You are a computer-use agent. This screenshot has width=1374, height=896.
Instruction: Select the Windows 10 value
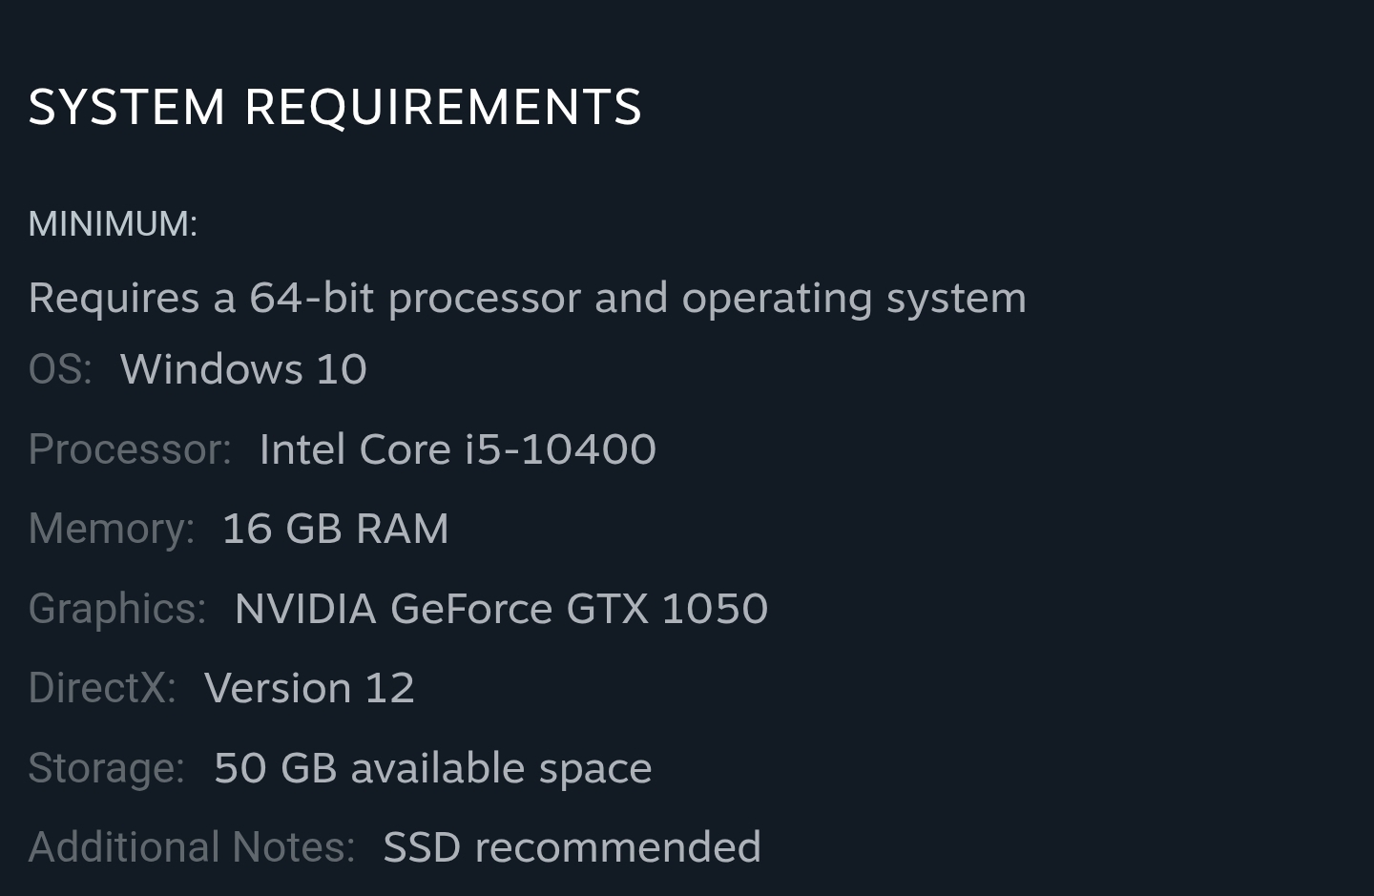point(243,369)
